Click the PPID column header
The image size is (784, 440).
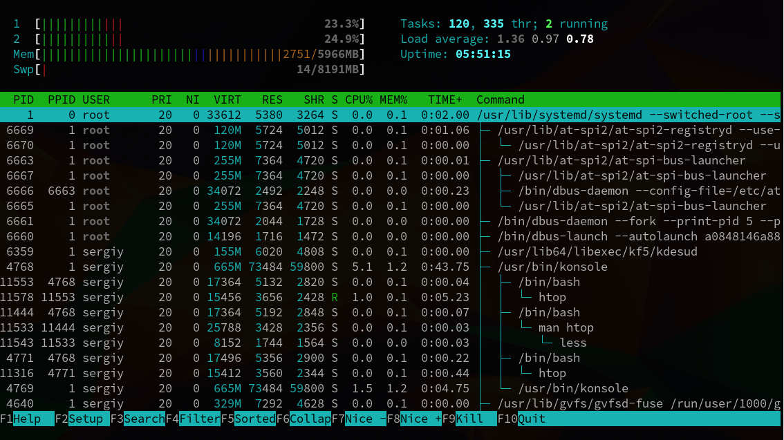click(x=62, y=99)
